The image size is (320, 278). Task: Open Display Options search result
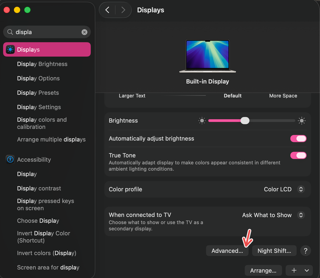coord(38,78)
